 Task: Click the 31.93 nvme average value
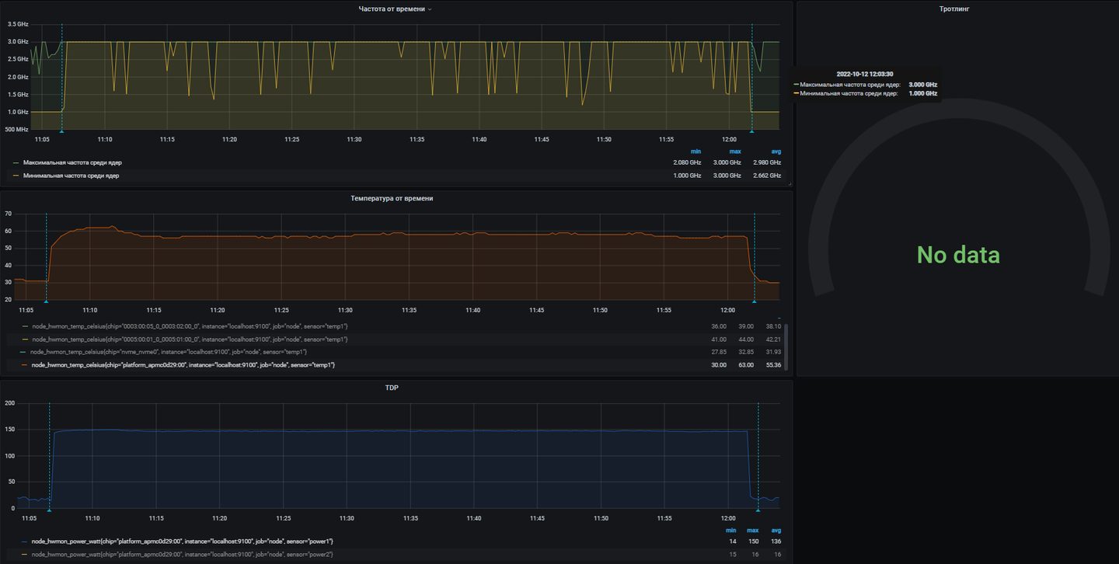pos(772,352)
